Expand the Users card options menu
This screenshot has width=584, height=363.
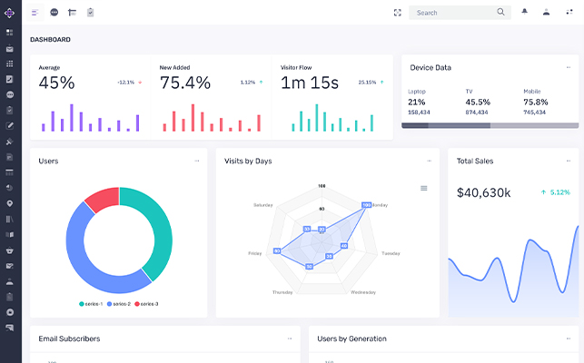pos(197,161)
